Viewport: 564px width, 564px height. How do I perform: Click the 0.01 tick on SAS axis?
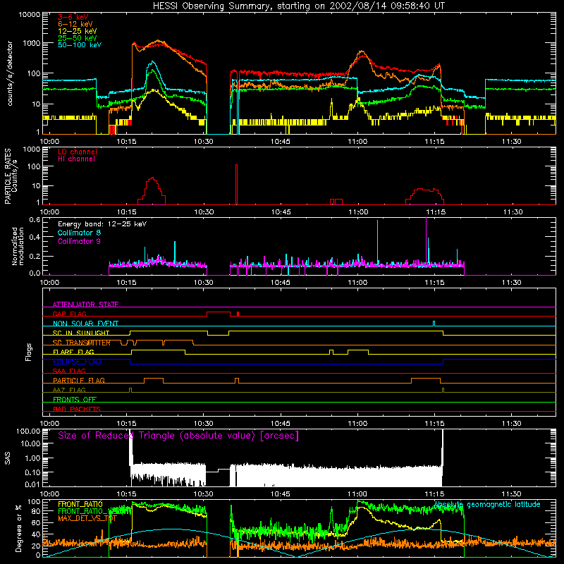pos(32,484)
